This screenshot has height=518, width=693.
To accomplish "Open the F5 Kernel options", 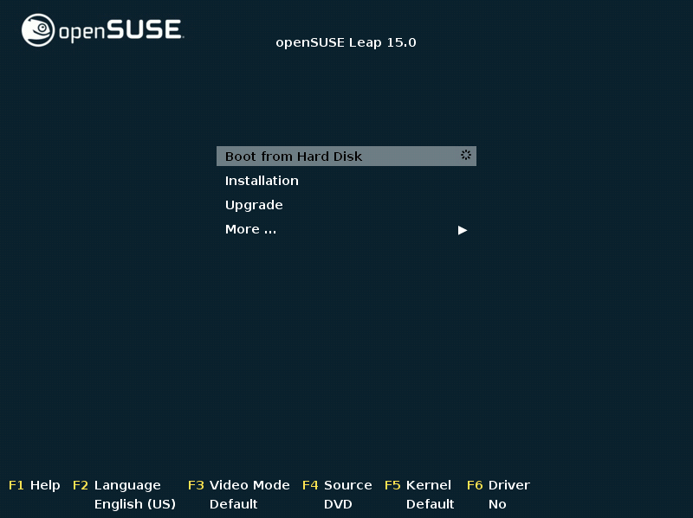I will (418, 485).
